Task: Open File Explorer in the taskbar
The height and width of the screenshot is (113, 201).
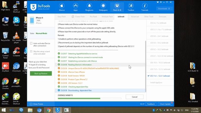Action: coord(30,110)
